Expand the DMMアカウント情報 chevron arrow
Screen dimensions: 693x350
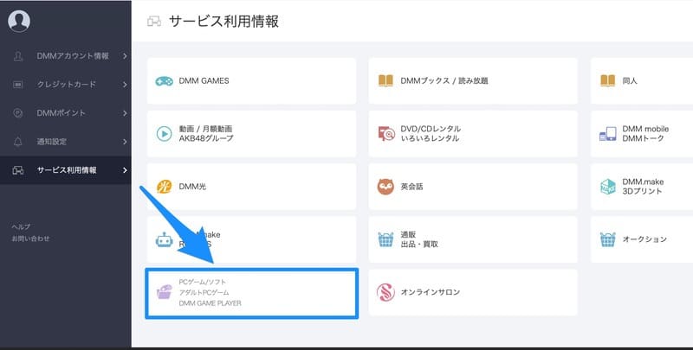125,56
